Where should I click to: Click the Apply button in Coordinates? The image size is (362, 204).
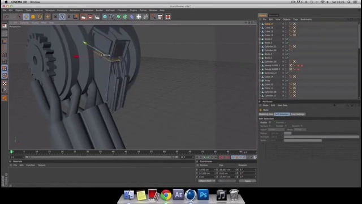coord(248,181)
